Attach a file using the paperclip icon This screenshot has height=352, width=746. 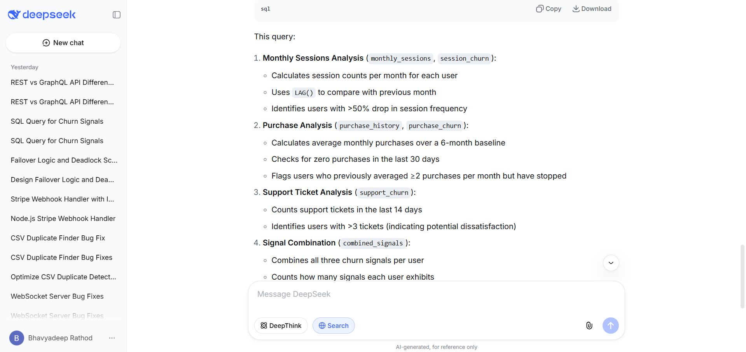tap(589, 326)
